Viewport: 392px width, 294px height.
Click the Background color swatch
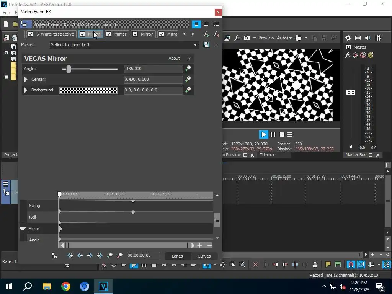coord(88,90)
